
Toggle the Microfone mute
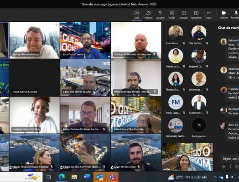coord(235,15)
